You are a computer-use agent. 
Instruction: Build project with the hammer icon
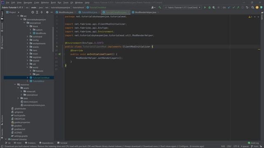coord(160,7)
